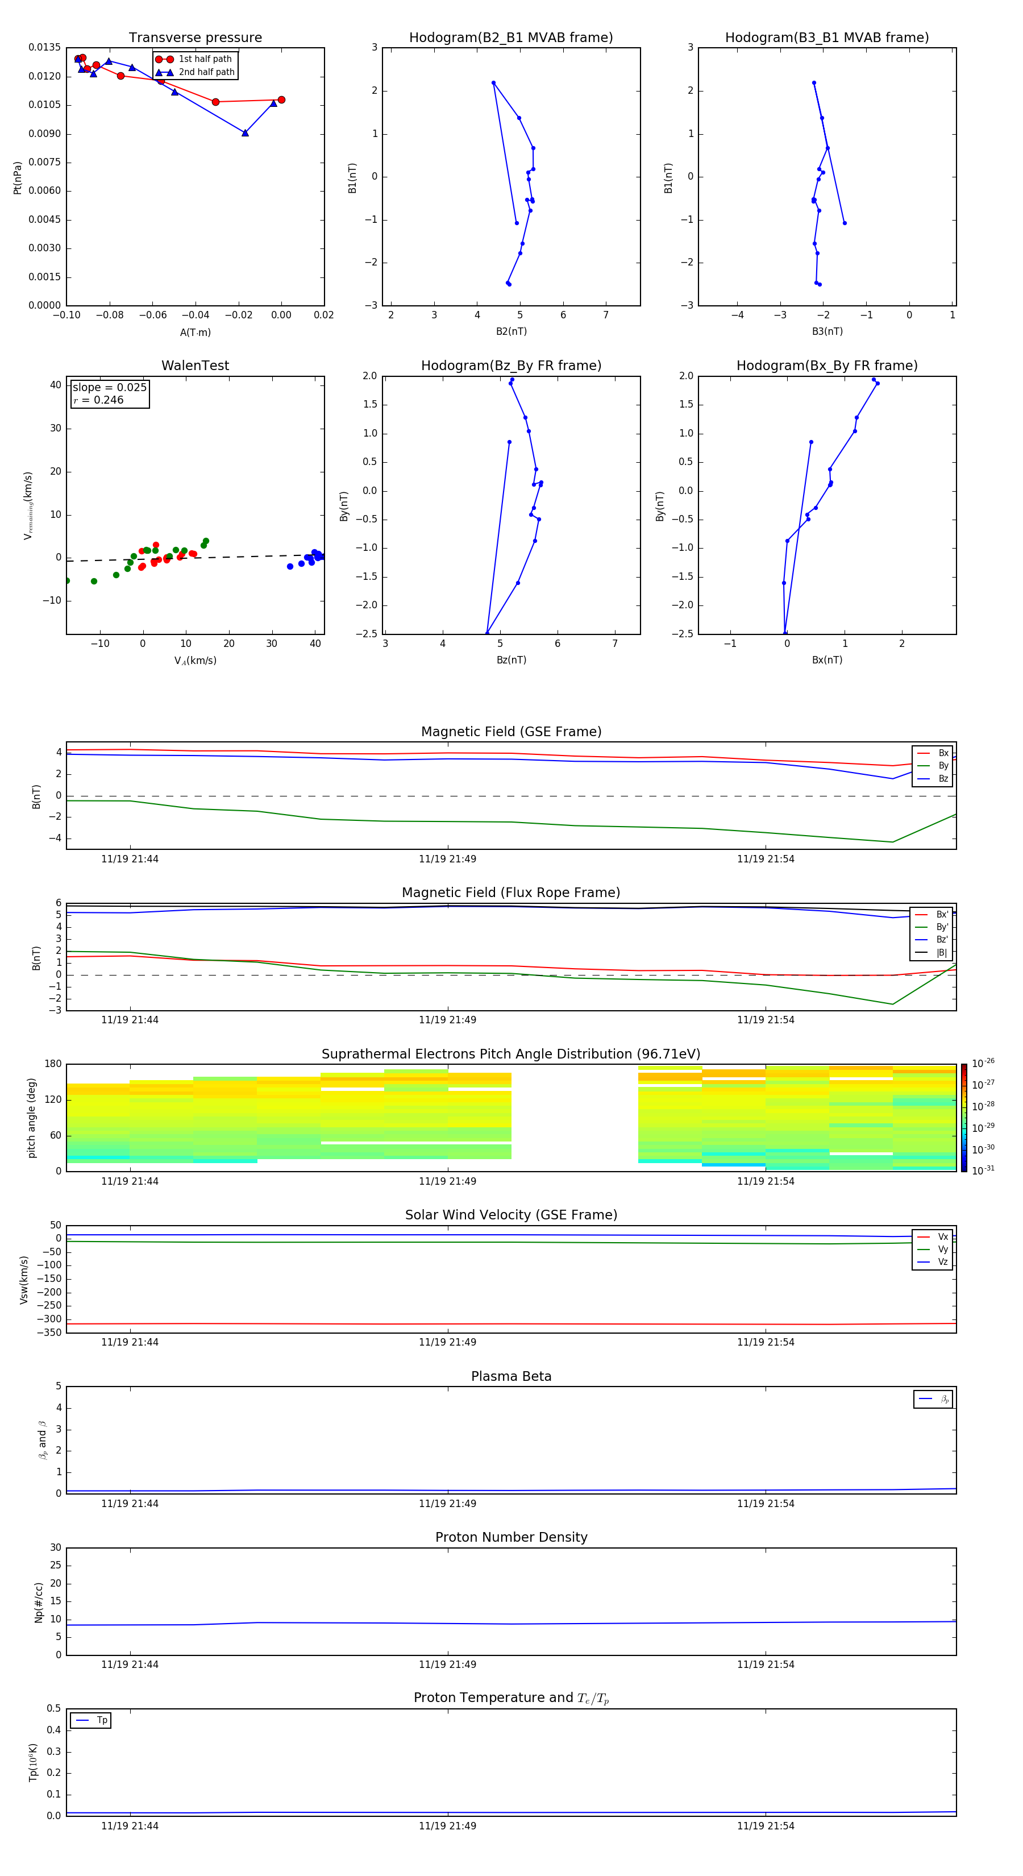Click '11/19 21:54' tick under Plasma Beta
Image resolution: width=1023 pixels, height=1876 pixels.
coord(765,1504)
